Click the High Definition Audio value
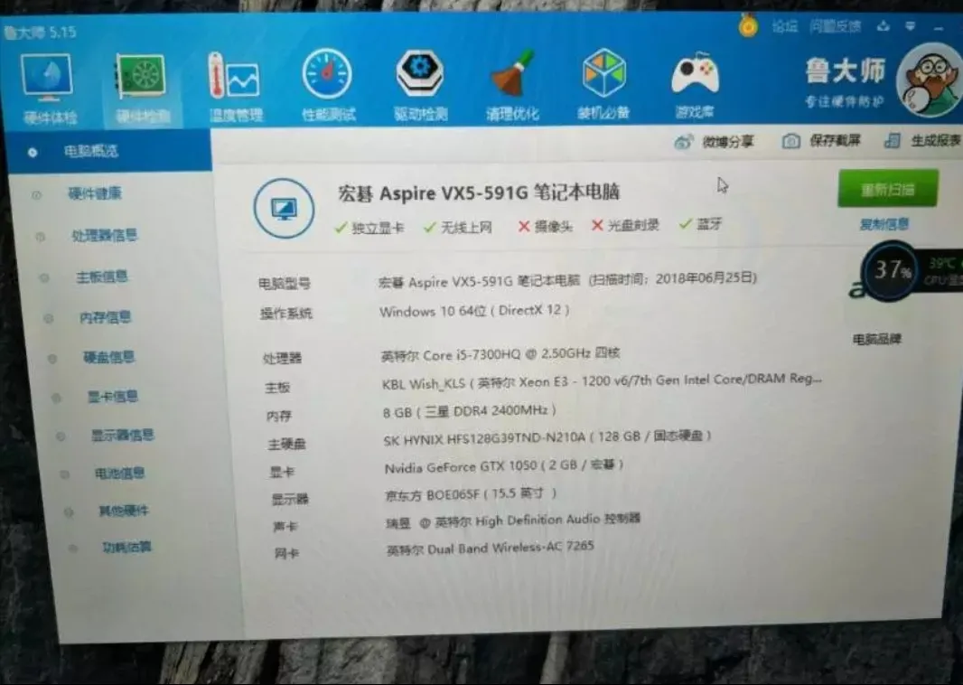Screen dimensions: 963x685 point(513,521)
